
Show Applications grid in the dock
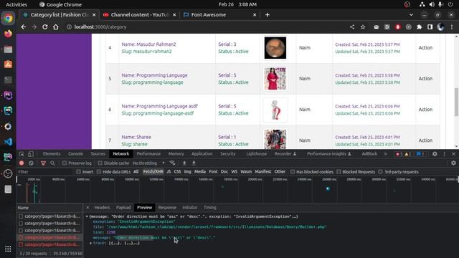(8, 249)
